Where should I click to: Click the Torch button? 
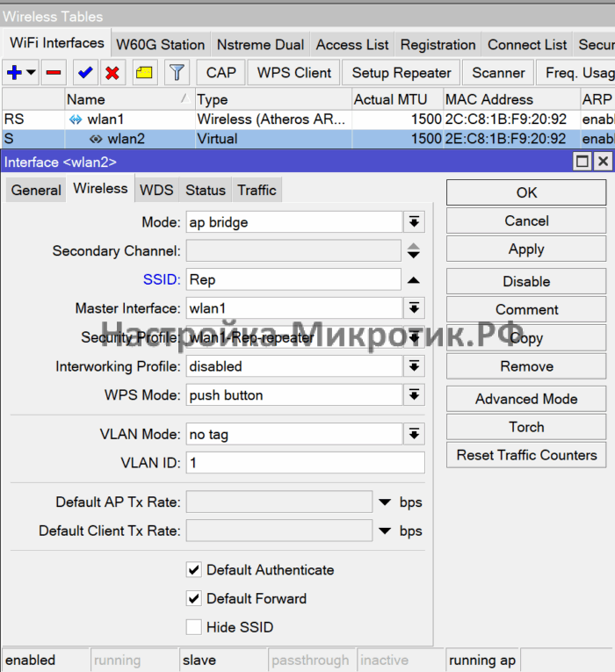(526, 427)
